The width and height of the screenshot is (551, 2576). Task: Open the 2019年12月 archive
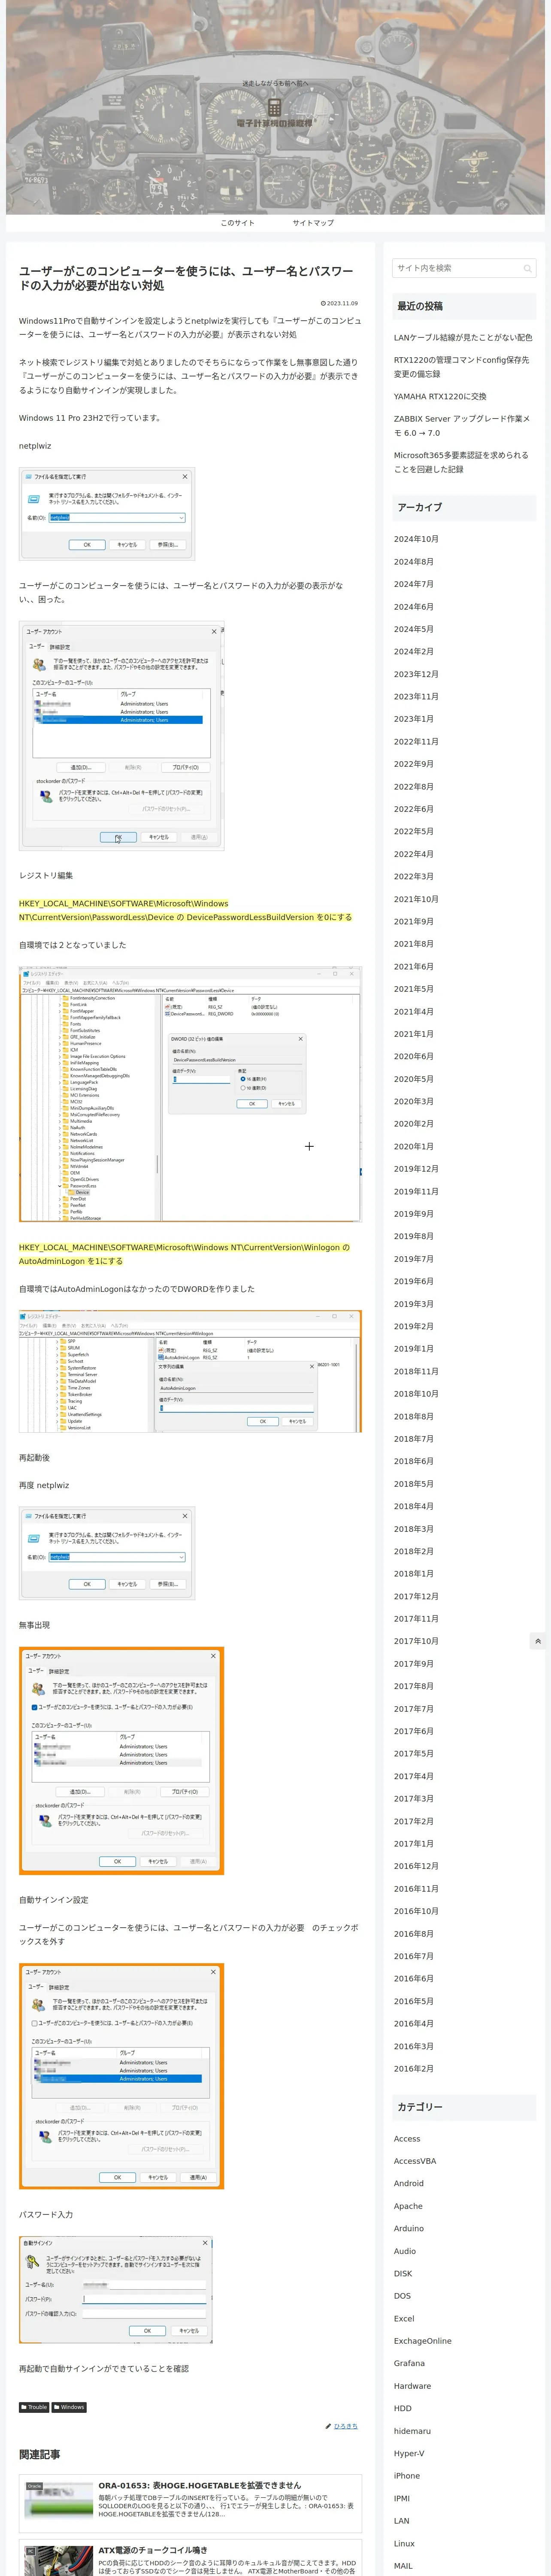pyautogui.click(x=416, y=1169)
